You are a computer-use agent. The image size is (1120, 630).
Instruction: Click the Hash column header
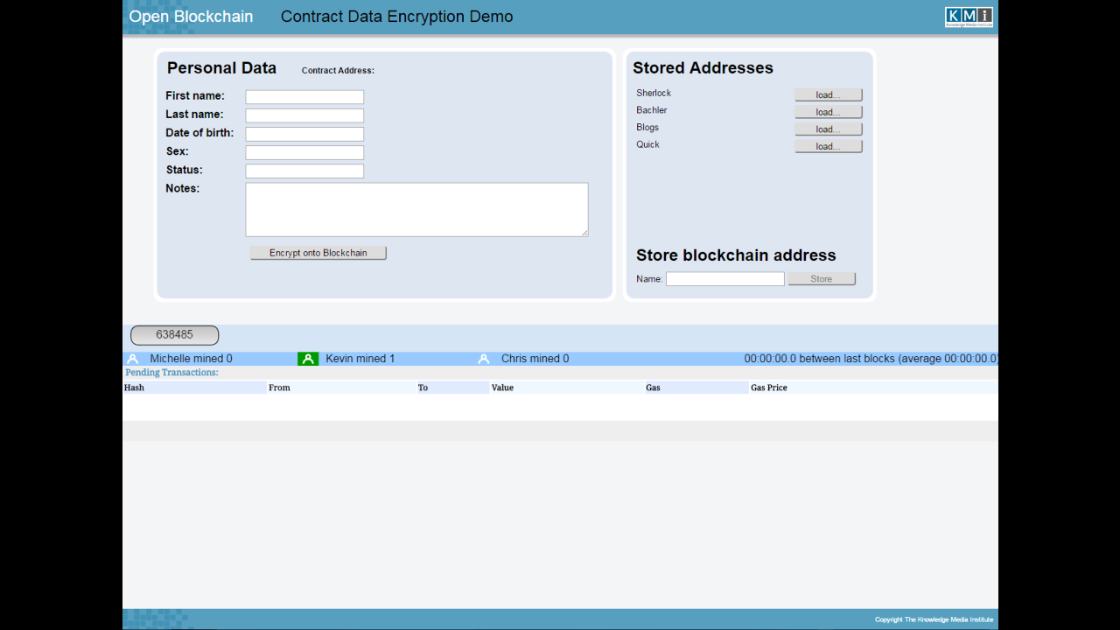[133, 387]
